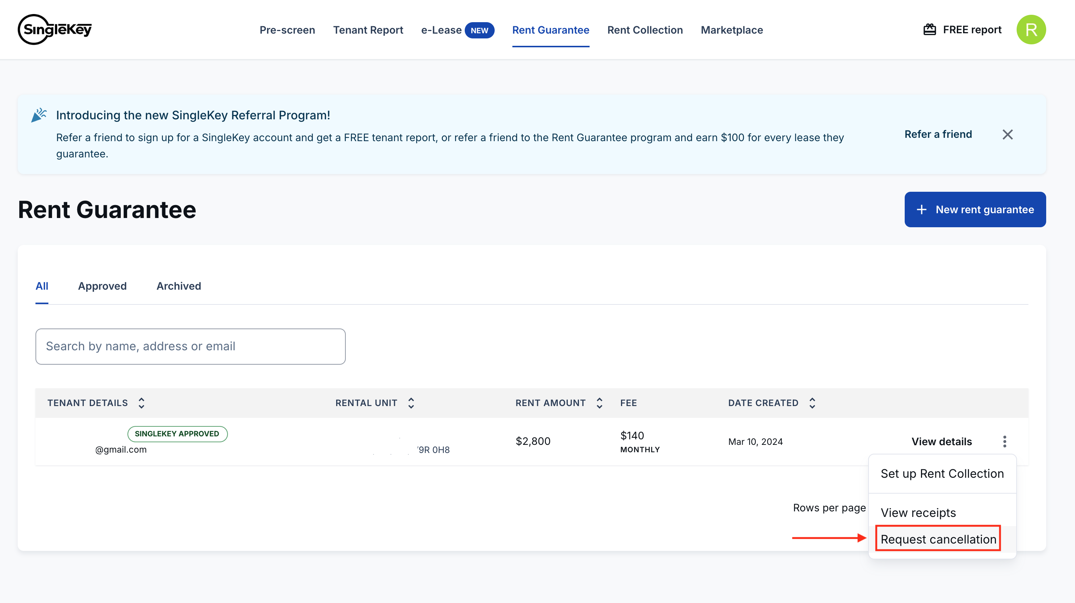Click the Refer a friend link

click(938, 134)
